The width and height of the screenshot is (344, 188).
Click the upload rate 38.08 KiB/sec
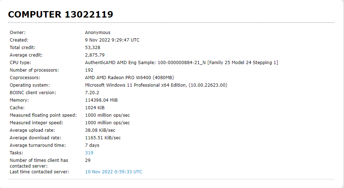(100, 130)
